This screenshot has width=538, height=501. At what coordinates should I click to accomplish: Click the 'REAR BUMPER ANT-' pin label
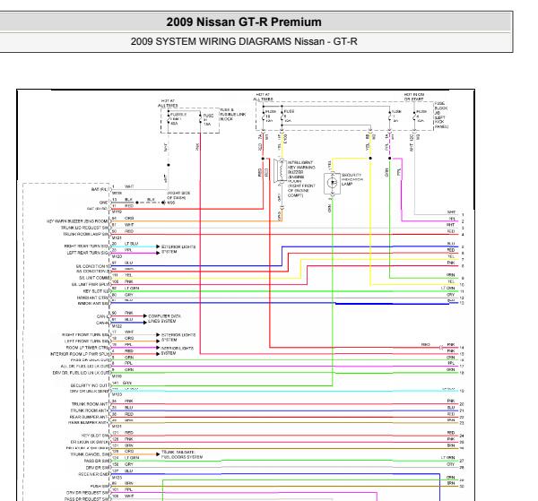click(89, 417)
